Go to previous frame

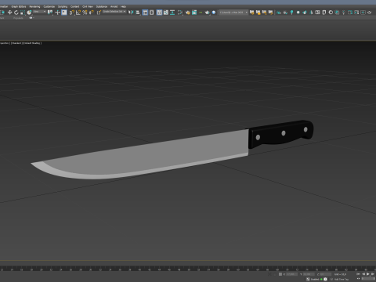coord(363,274)
